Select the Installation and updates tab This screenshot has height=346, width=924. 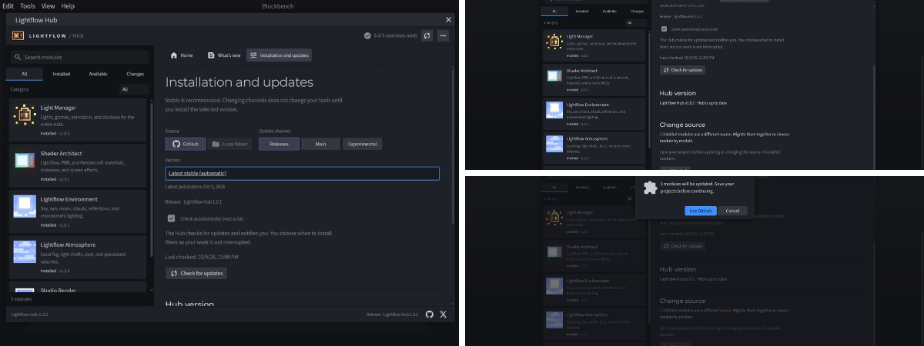tap(279, 55)
